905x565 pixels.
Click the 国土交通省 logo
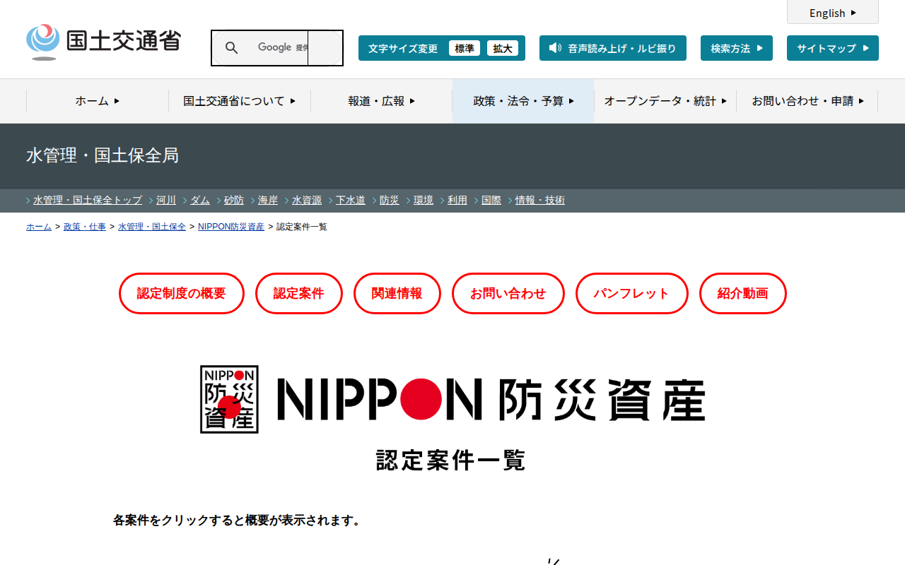point(103,42)
